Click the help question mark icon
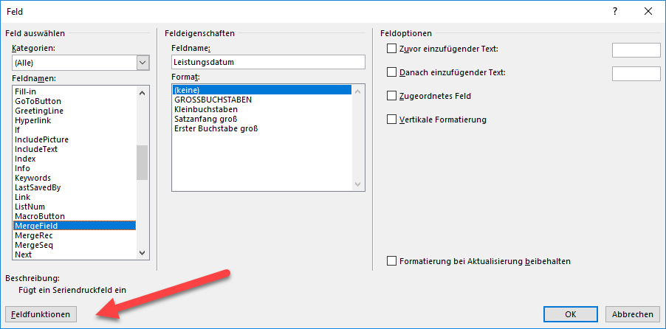The height and width of the screenshot is (329, 666). tap(614, 12)
